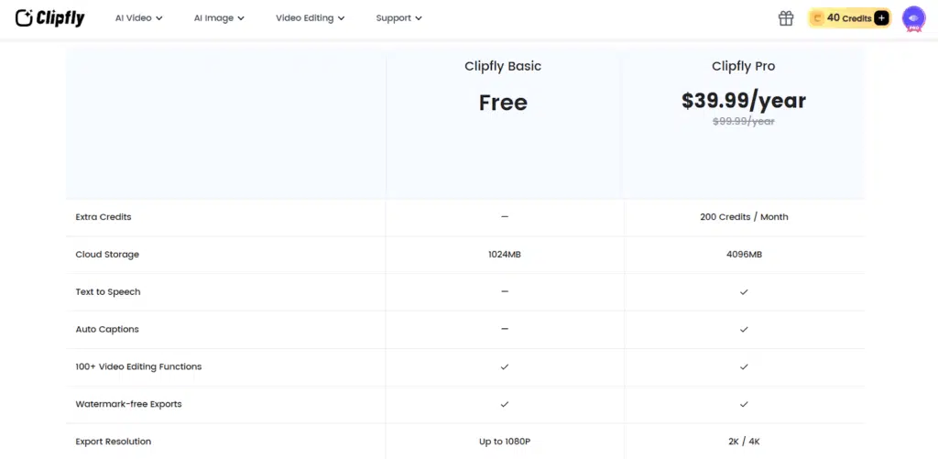Screen dimensions: 938x459
Task: Click Basic checkmark for 100+ Video Editing Functions
Action: (x=505, y=366)
